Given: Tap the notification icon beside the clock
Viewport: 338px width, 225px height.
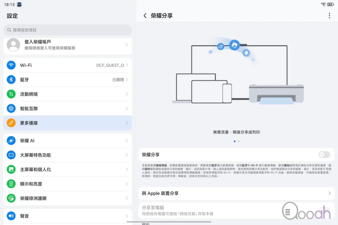Looking at the screenshot, I should [x=19, y=4].
